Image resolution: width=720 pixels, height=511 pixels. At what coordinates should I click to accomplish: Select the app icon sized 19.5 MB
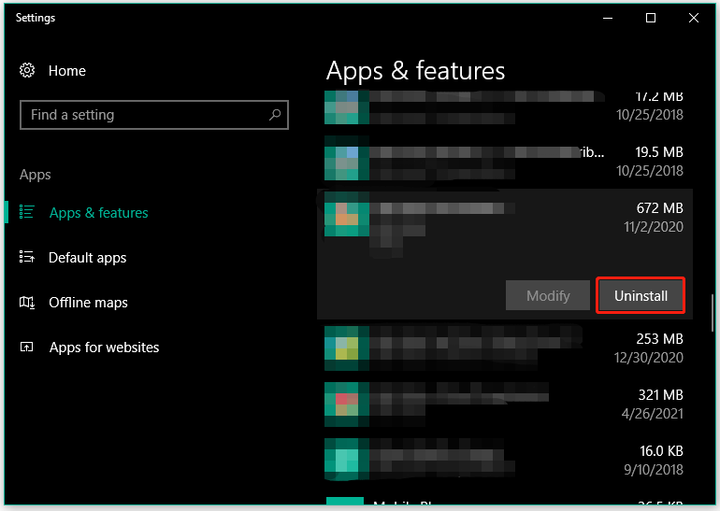347,158
